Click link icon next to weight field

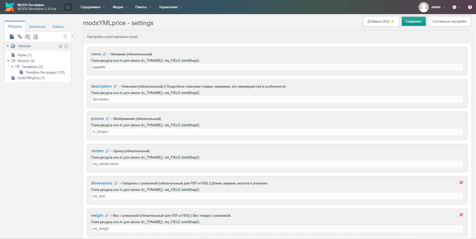coord(107,215)
